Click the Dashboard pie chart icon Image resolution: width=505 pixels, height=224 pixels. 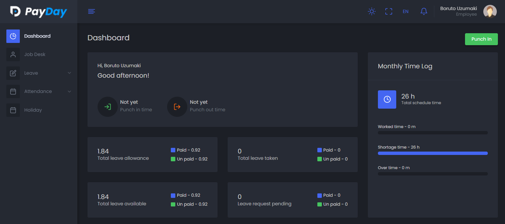tap(13, 36)
